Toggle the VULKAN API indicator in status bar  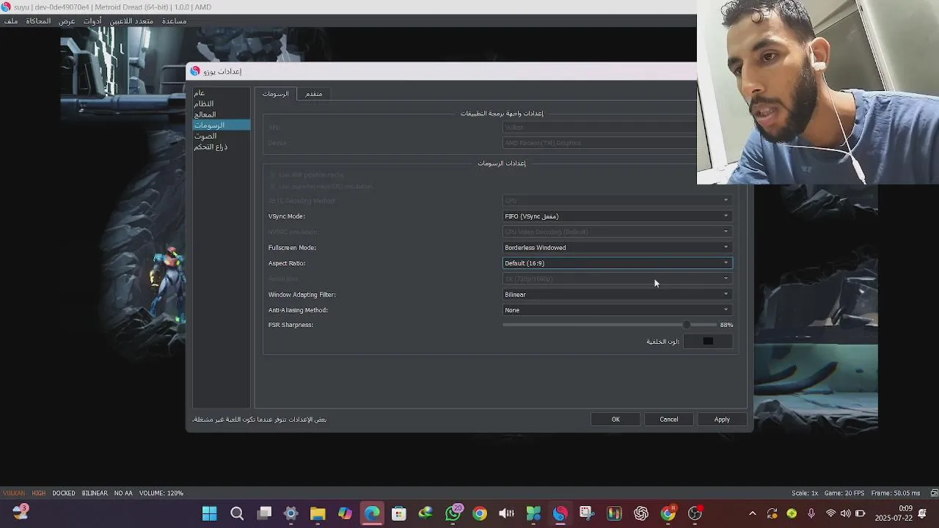(x=14, y=493)
